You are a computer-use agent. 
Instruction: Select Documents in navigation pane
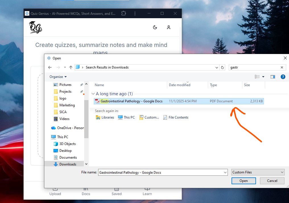tap(68, 158)
